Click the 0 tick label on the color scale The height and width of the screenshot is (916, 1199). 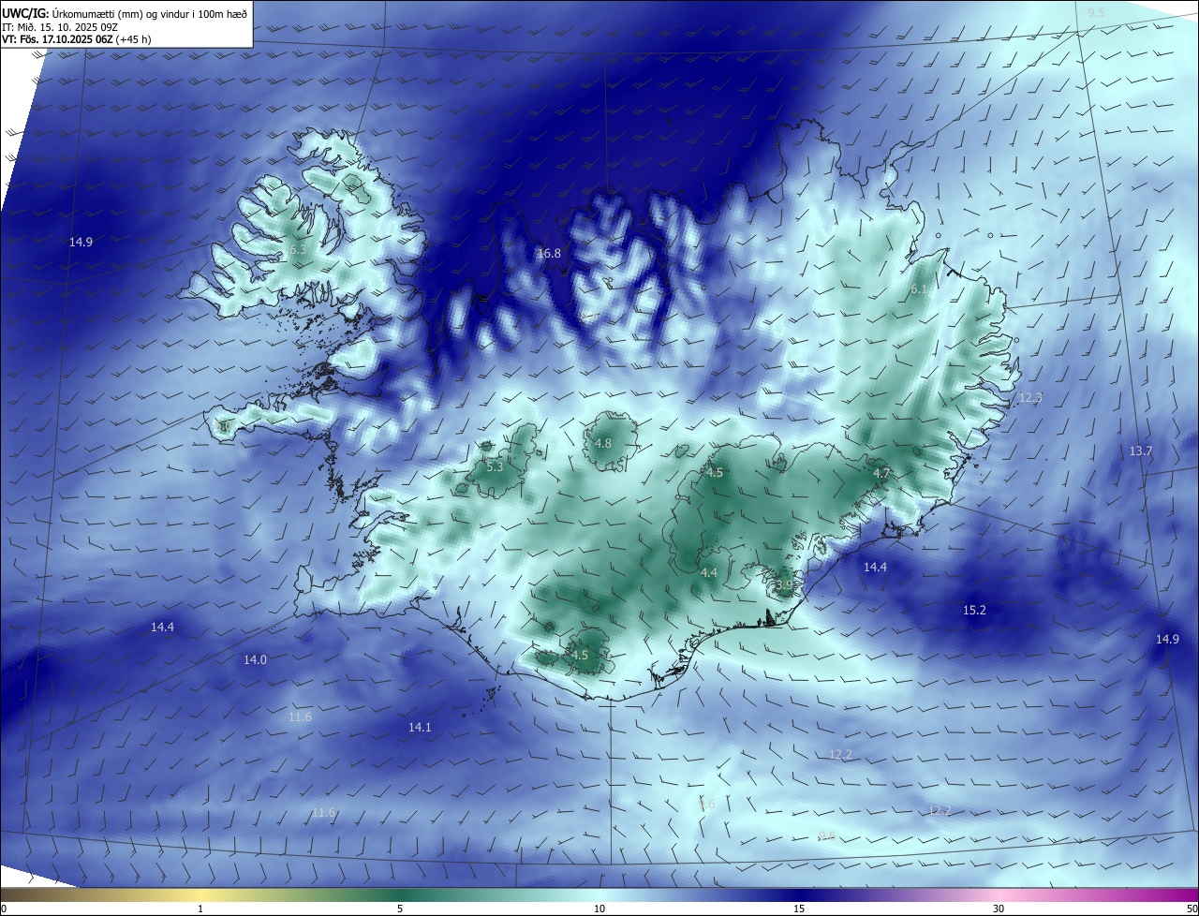[x=4, y=909]
